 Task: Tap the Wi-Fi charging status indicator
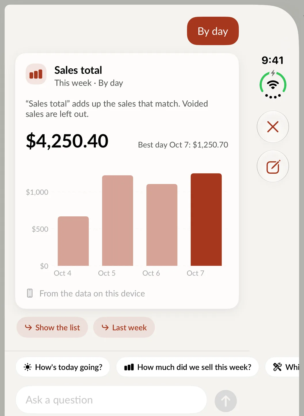(273, 85)
